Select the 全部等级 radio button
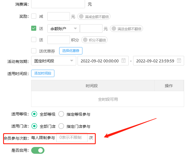Screen dimensions: 196x158 tap(34, 114)
